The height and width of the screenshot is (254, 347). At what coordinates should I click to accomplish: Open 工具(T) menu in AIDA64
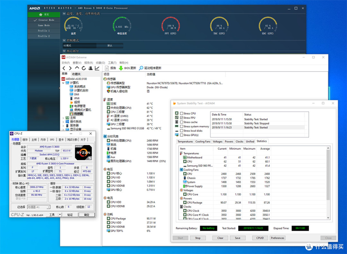[112, 63]
